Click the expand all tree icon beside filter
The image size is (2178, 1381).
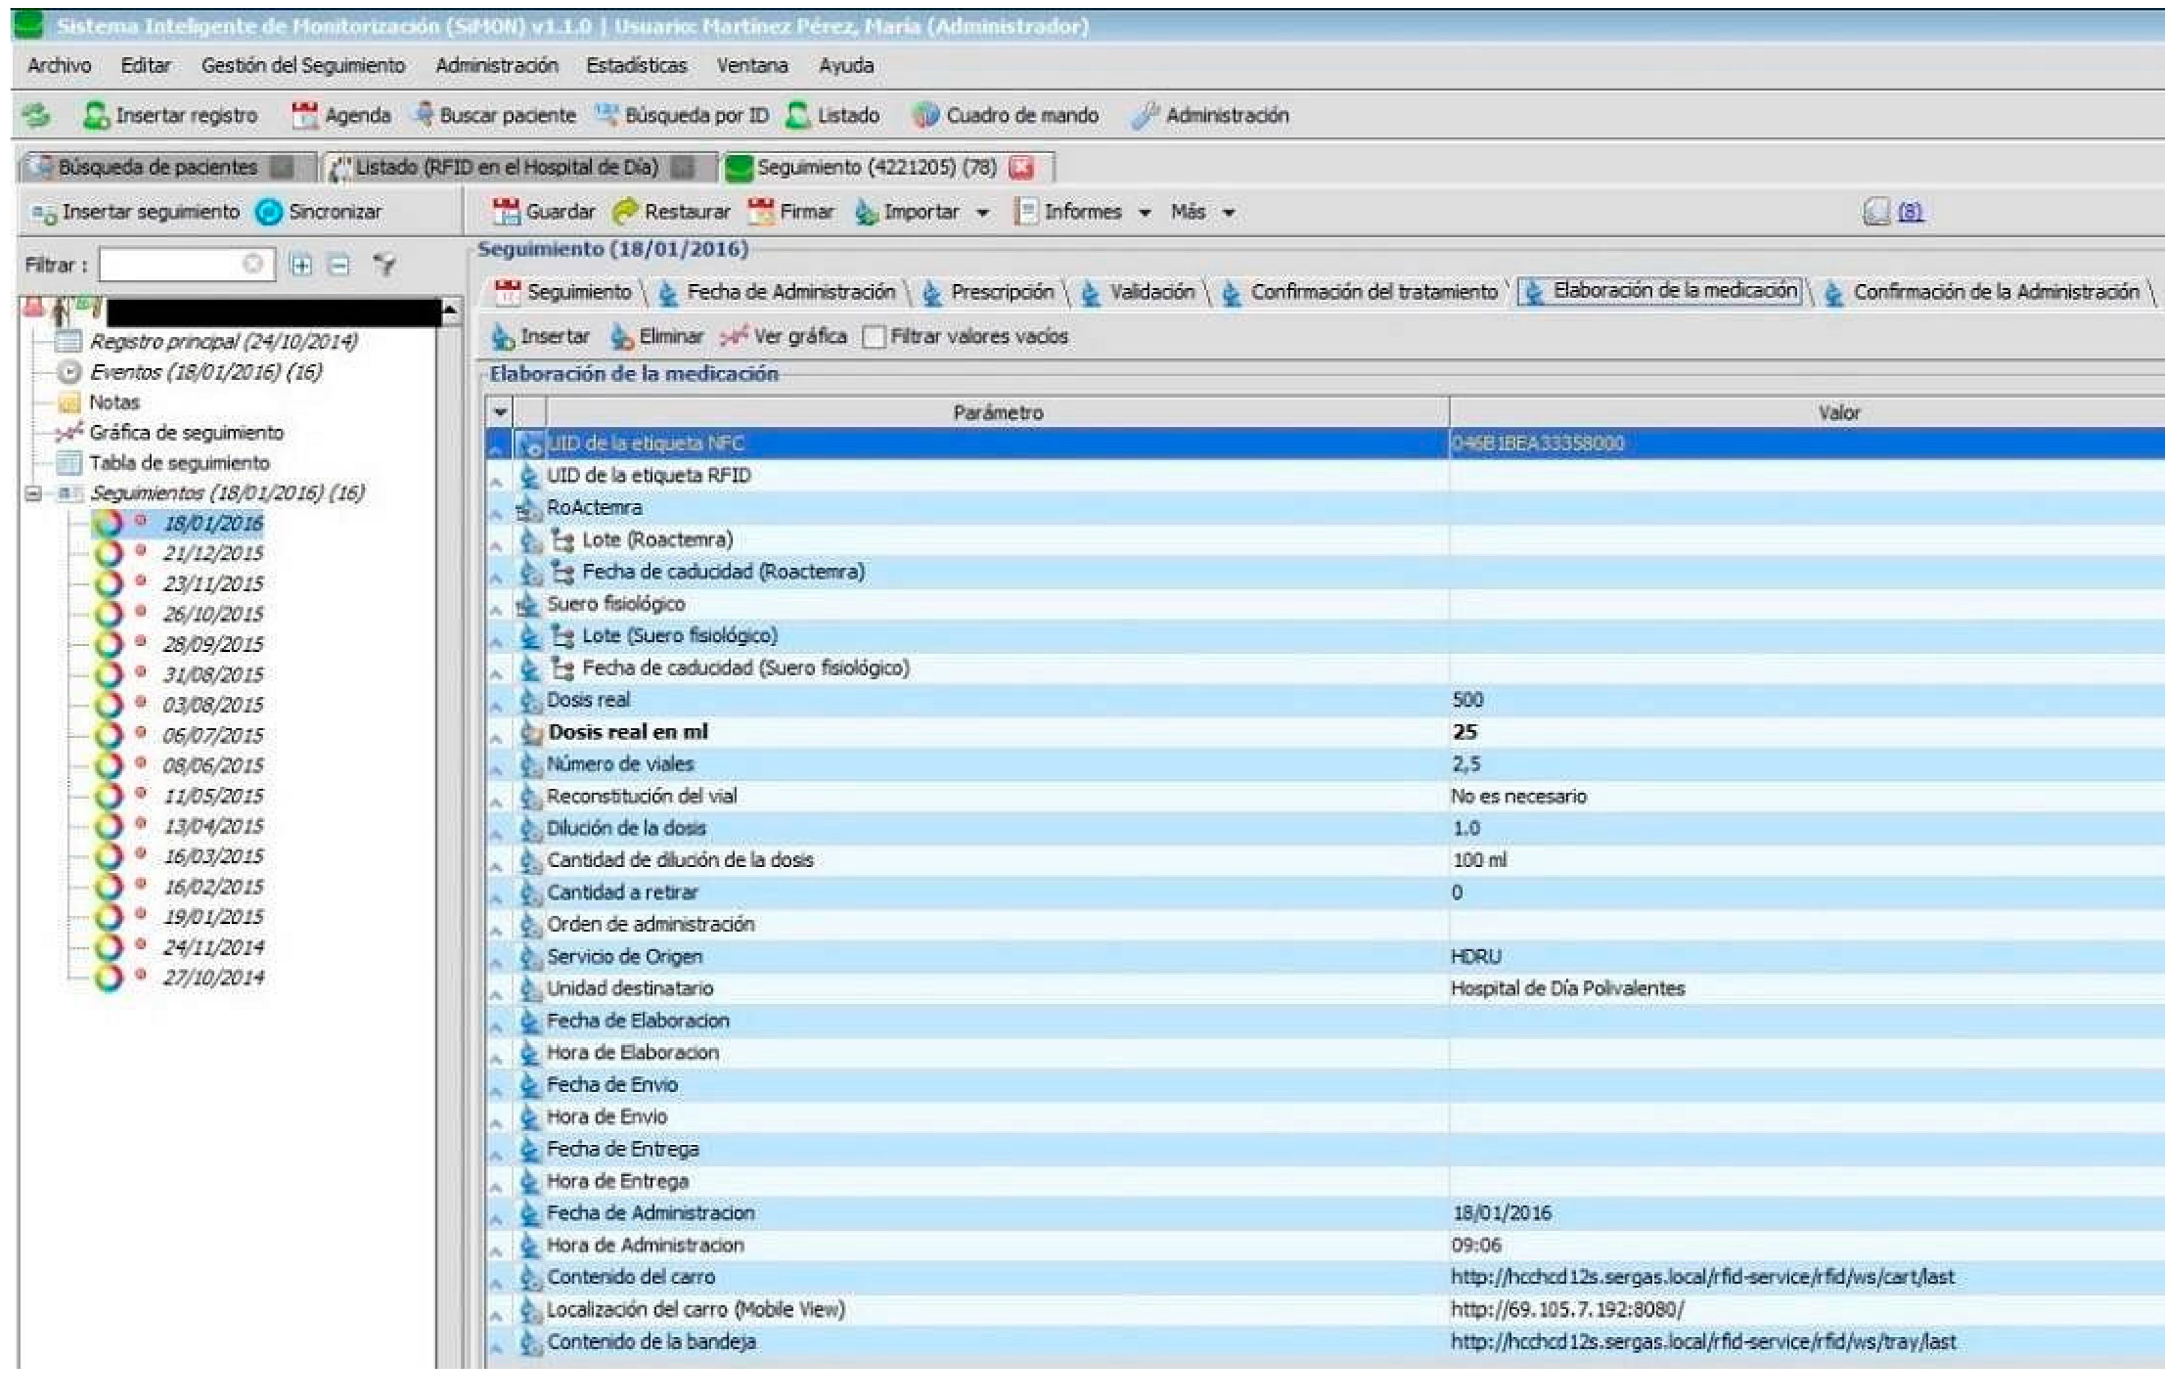click(x=301, y=265)
